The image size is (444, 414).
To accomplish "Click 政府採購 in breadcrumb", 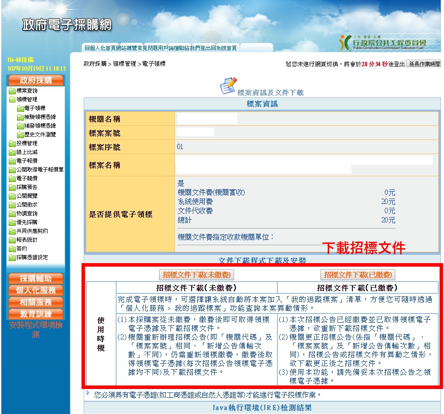I will [x=95, y=64].
